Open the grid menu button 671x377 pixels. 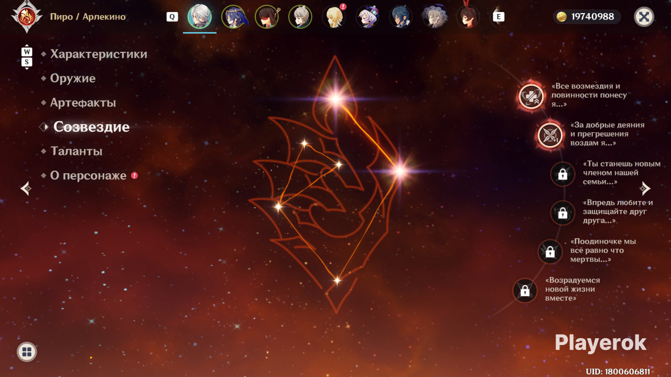click(27, 352)
